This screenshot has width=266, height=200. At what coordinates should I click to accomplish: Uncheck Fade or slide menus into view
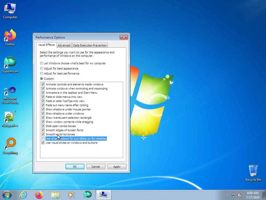(x=43, y=97)
